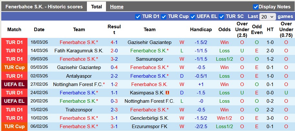Click the Trabzonspor team name
The width and height of the screenshot is (295, 131).
pos(79,109)
